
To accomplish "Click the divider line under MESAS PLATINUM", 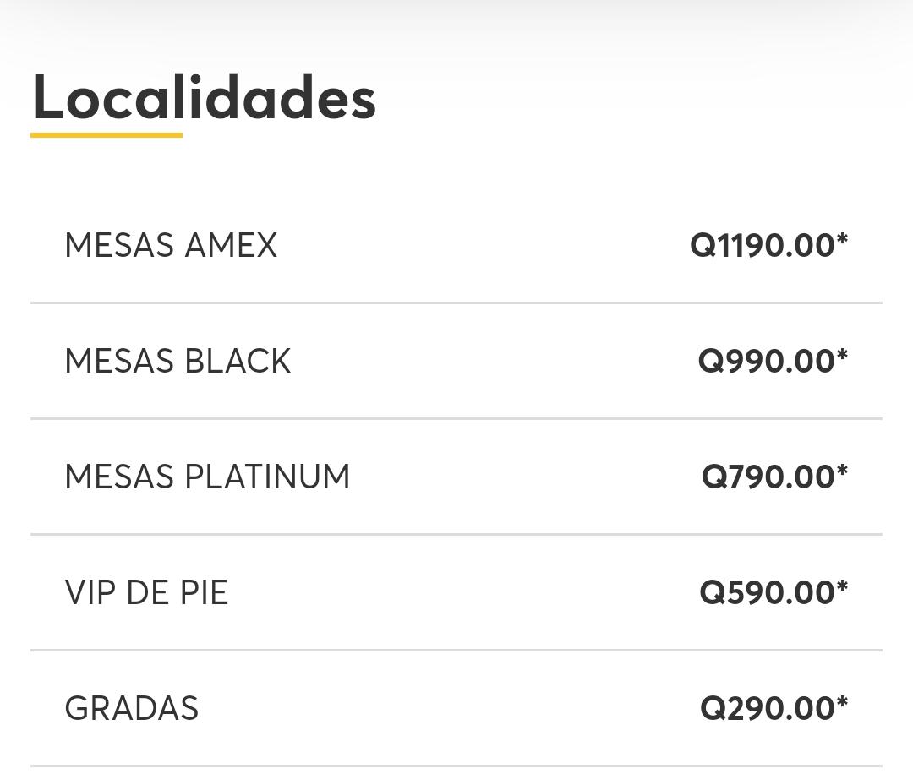I will (x=456, y=534).
